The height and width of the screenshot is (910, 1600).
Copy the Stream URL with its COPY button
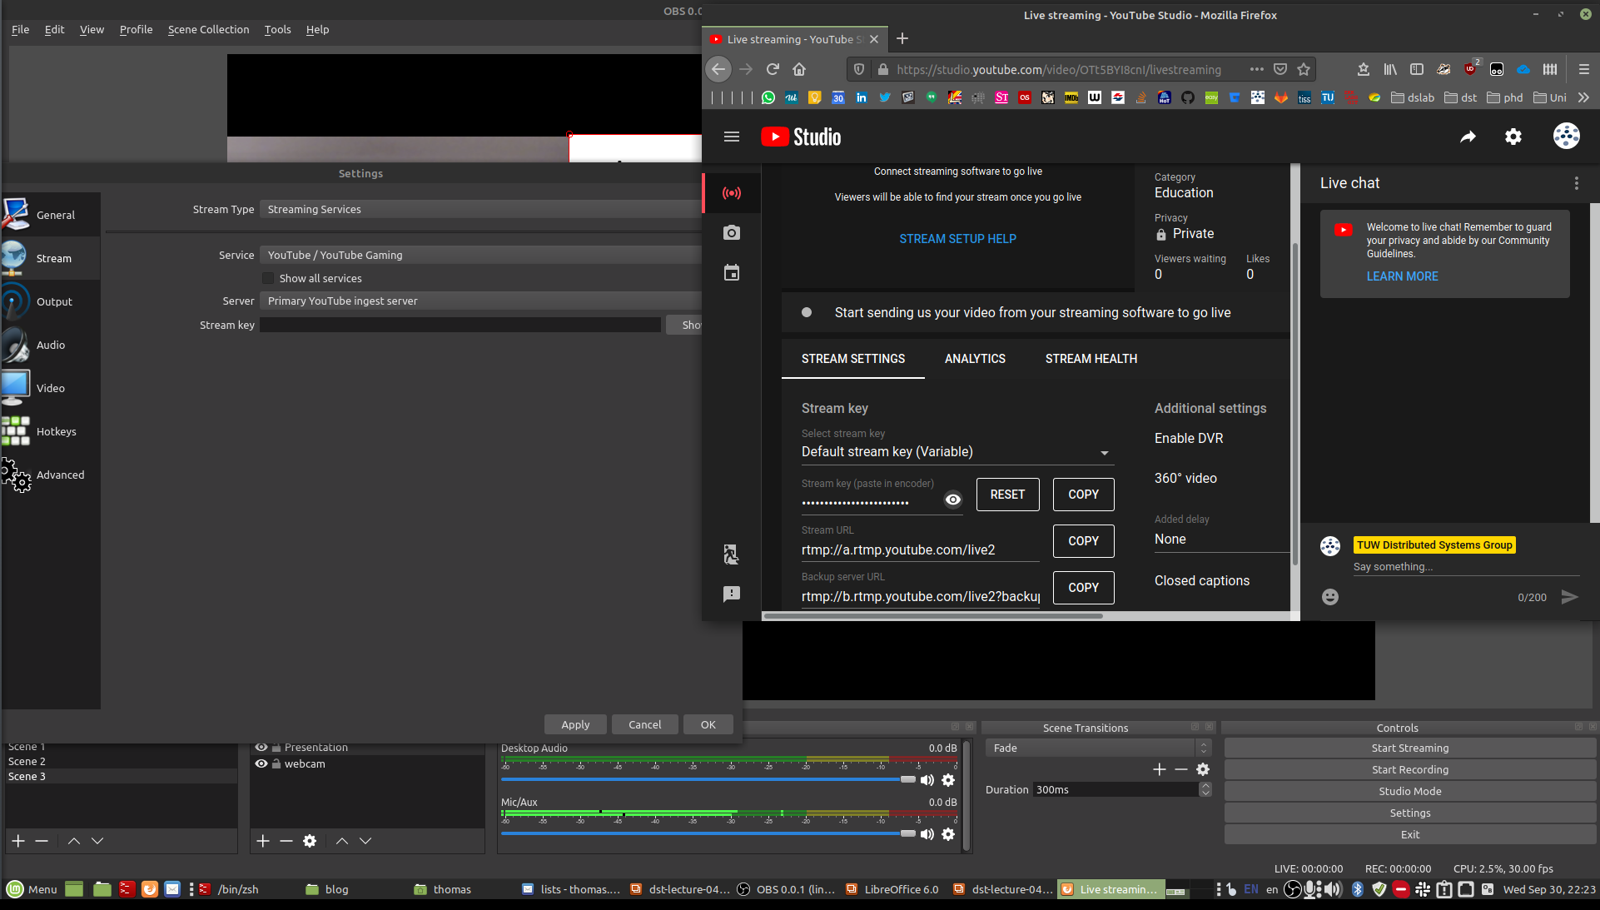point(1083,541)
